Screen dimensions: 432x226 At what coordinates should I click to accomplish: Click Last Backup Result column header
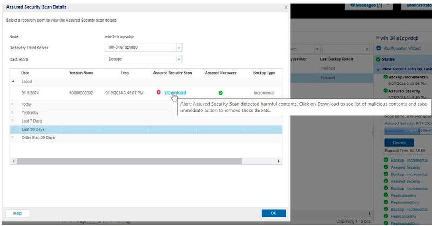pyautogui.click(x=336, y=59)
